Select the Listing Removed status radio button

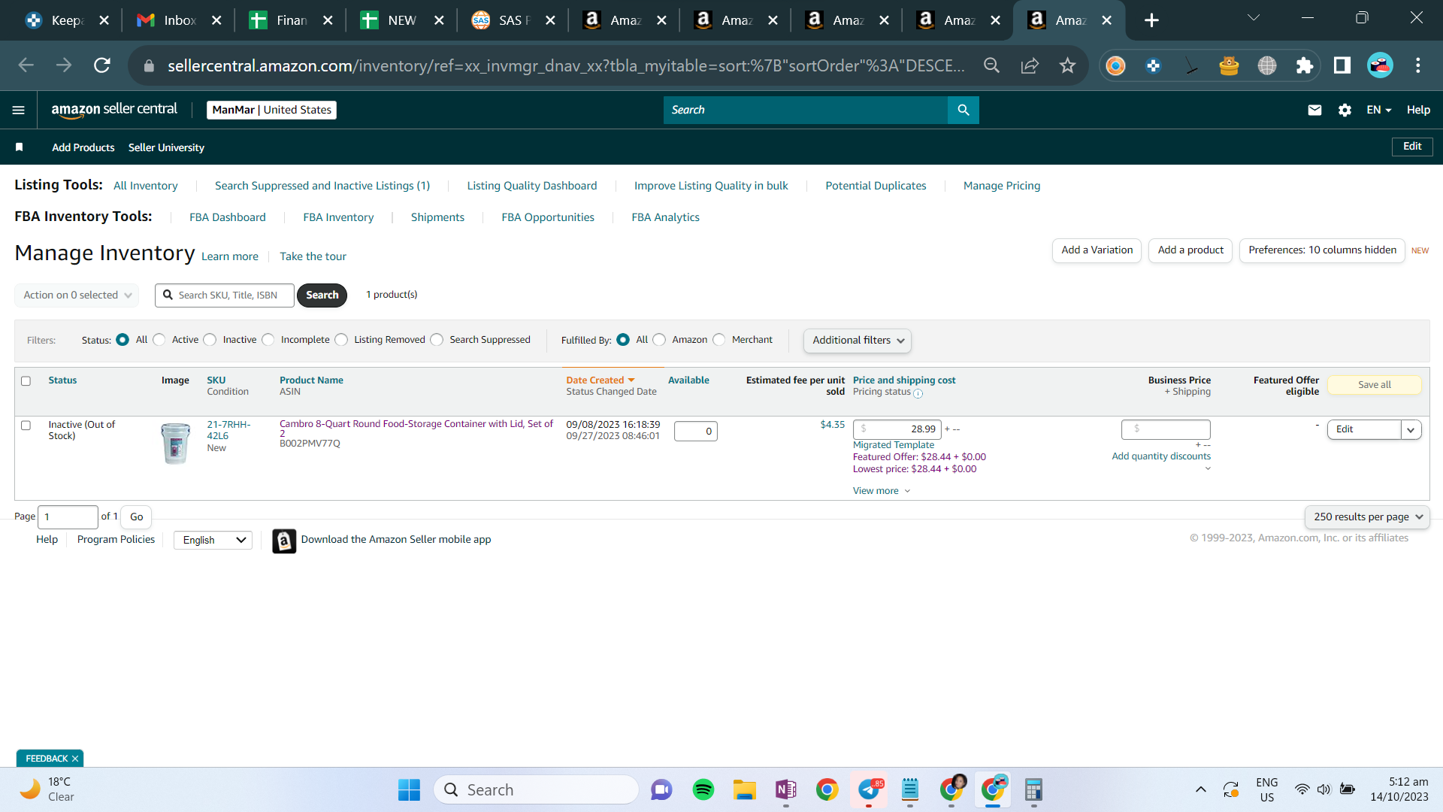[x=341, y=340]
